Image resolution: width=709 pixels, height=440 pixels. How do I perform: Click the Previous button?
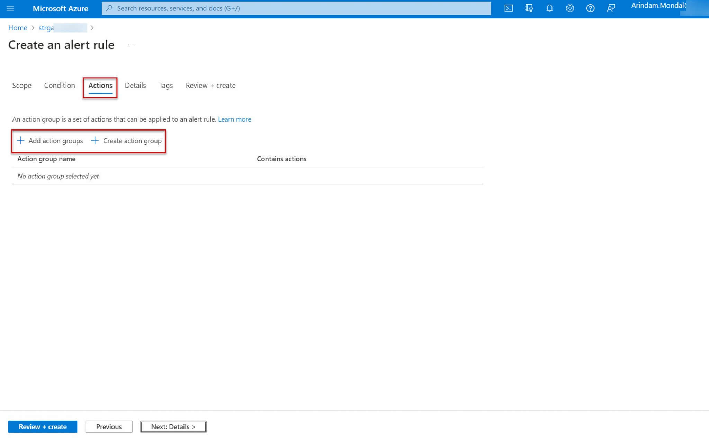(x=109, y=426)
